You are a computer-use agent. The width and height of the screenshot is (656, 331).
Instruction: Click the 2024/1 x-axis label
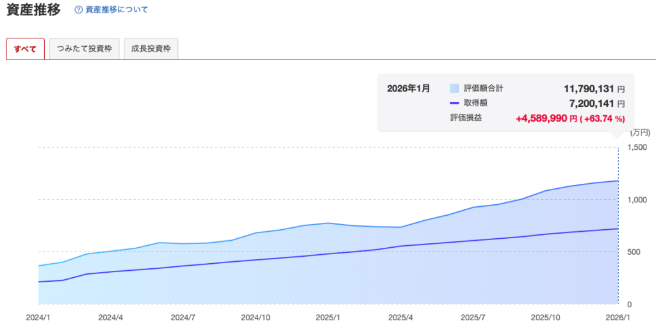point(38,317)
